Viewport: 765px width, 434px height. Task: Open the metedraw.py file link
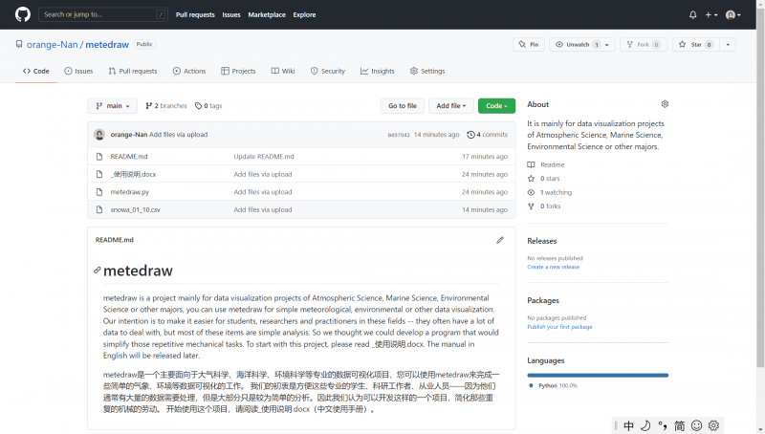pyautogui.click(x=130, y=192)
